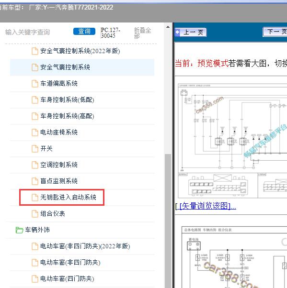
Task: Click the tree panel scroll-up arrow
Action: point(168,27)
